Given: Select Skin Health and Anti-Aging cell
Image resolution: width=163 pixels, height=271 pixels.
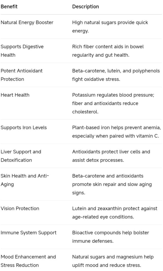Looking at the screenshot, I should [25, 180].
